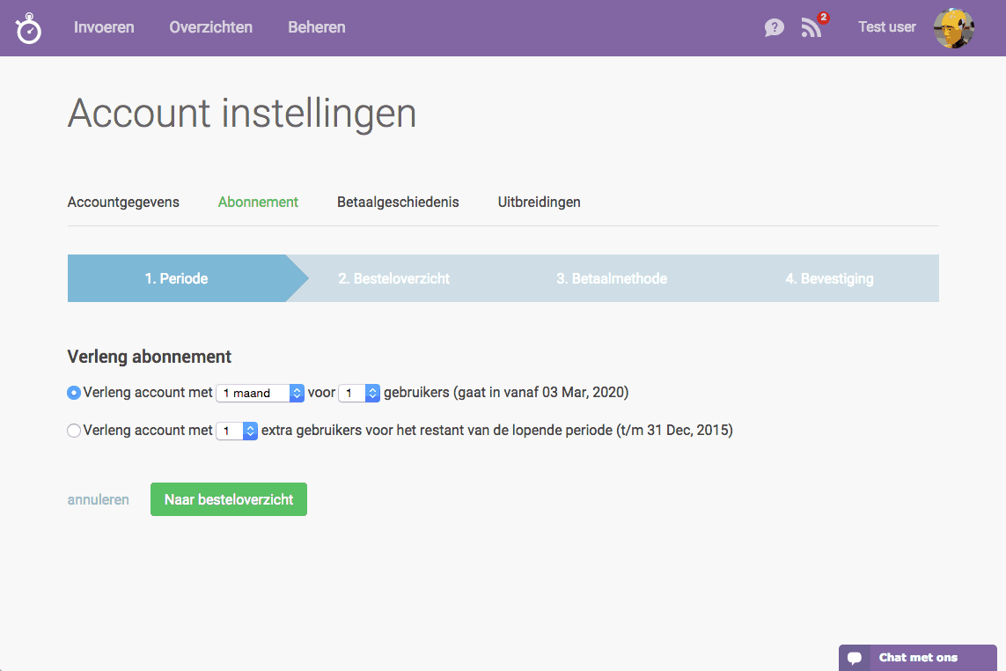This screenshot has height=671, width=1006.
Task: Open the Chat met ons widget
Action: click(x=918, y=658)
